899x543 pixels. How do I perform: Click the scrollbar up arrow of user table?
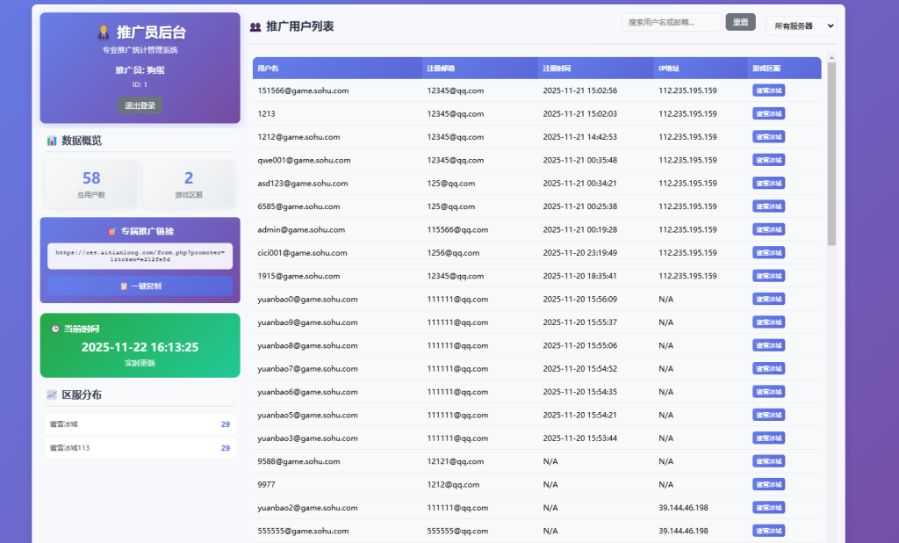831,59
